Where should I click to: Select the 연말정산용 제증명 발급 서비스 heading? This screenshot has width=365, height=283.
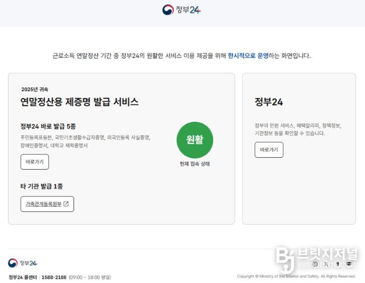(x=79, y=102)
